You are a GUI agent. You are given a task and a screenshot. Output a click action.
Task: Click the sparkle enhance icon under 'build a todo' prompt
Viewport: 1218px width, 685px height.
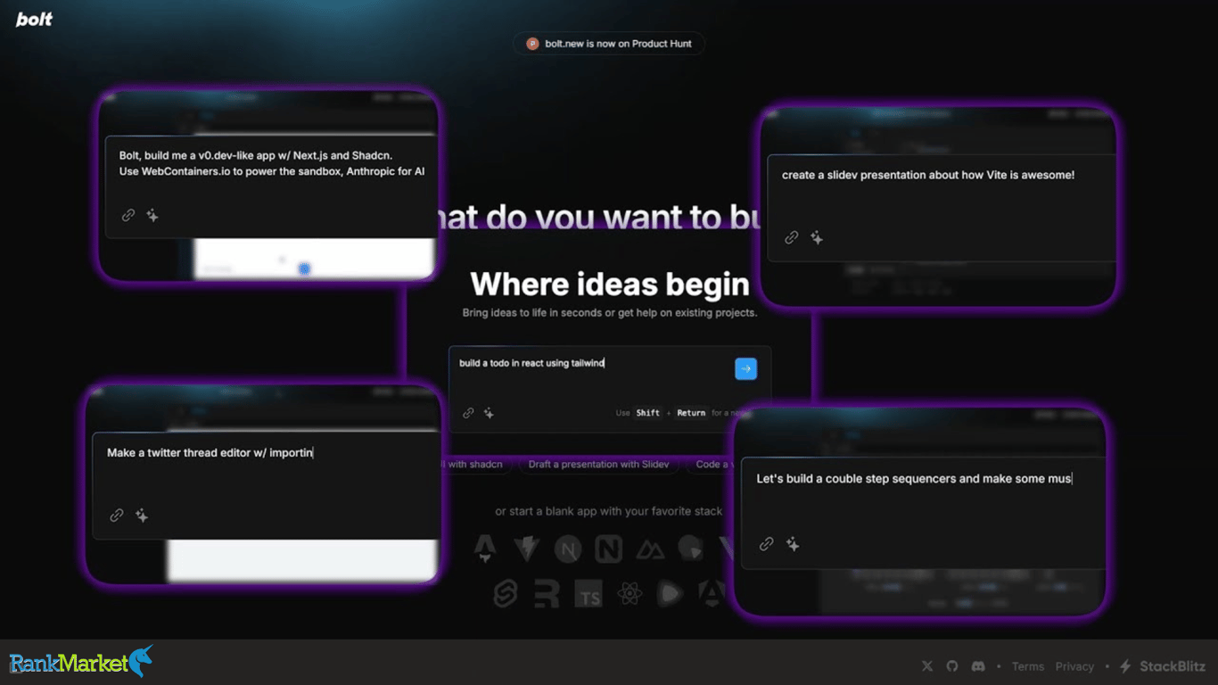tap(489, 413)
